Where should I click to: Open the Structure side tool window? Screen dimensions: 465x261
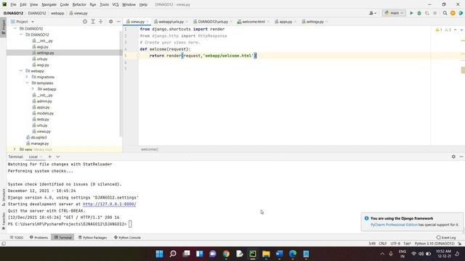tap(4, 197)
